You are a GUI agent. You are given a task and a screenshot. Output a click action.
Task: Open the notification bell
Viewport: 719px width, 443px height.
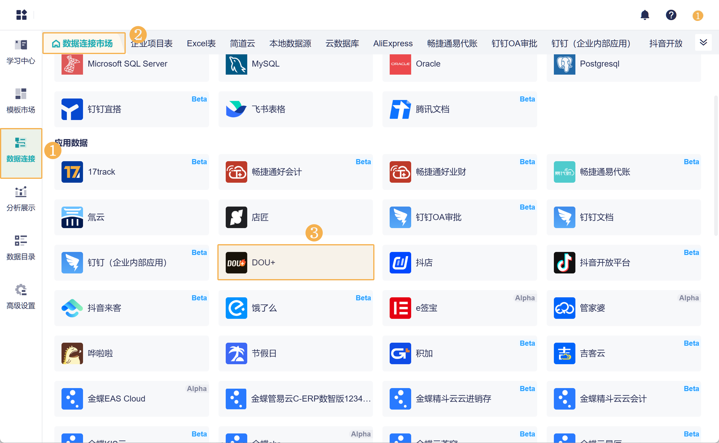[645, 15]
